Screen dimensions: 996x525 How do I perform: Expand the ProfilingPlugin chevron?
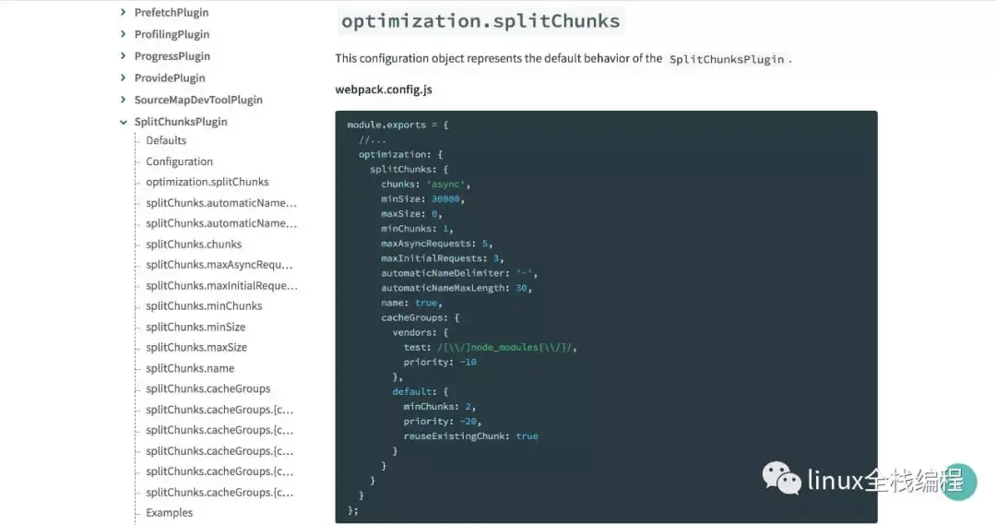pos(123,34)
